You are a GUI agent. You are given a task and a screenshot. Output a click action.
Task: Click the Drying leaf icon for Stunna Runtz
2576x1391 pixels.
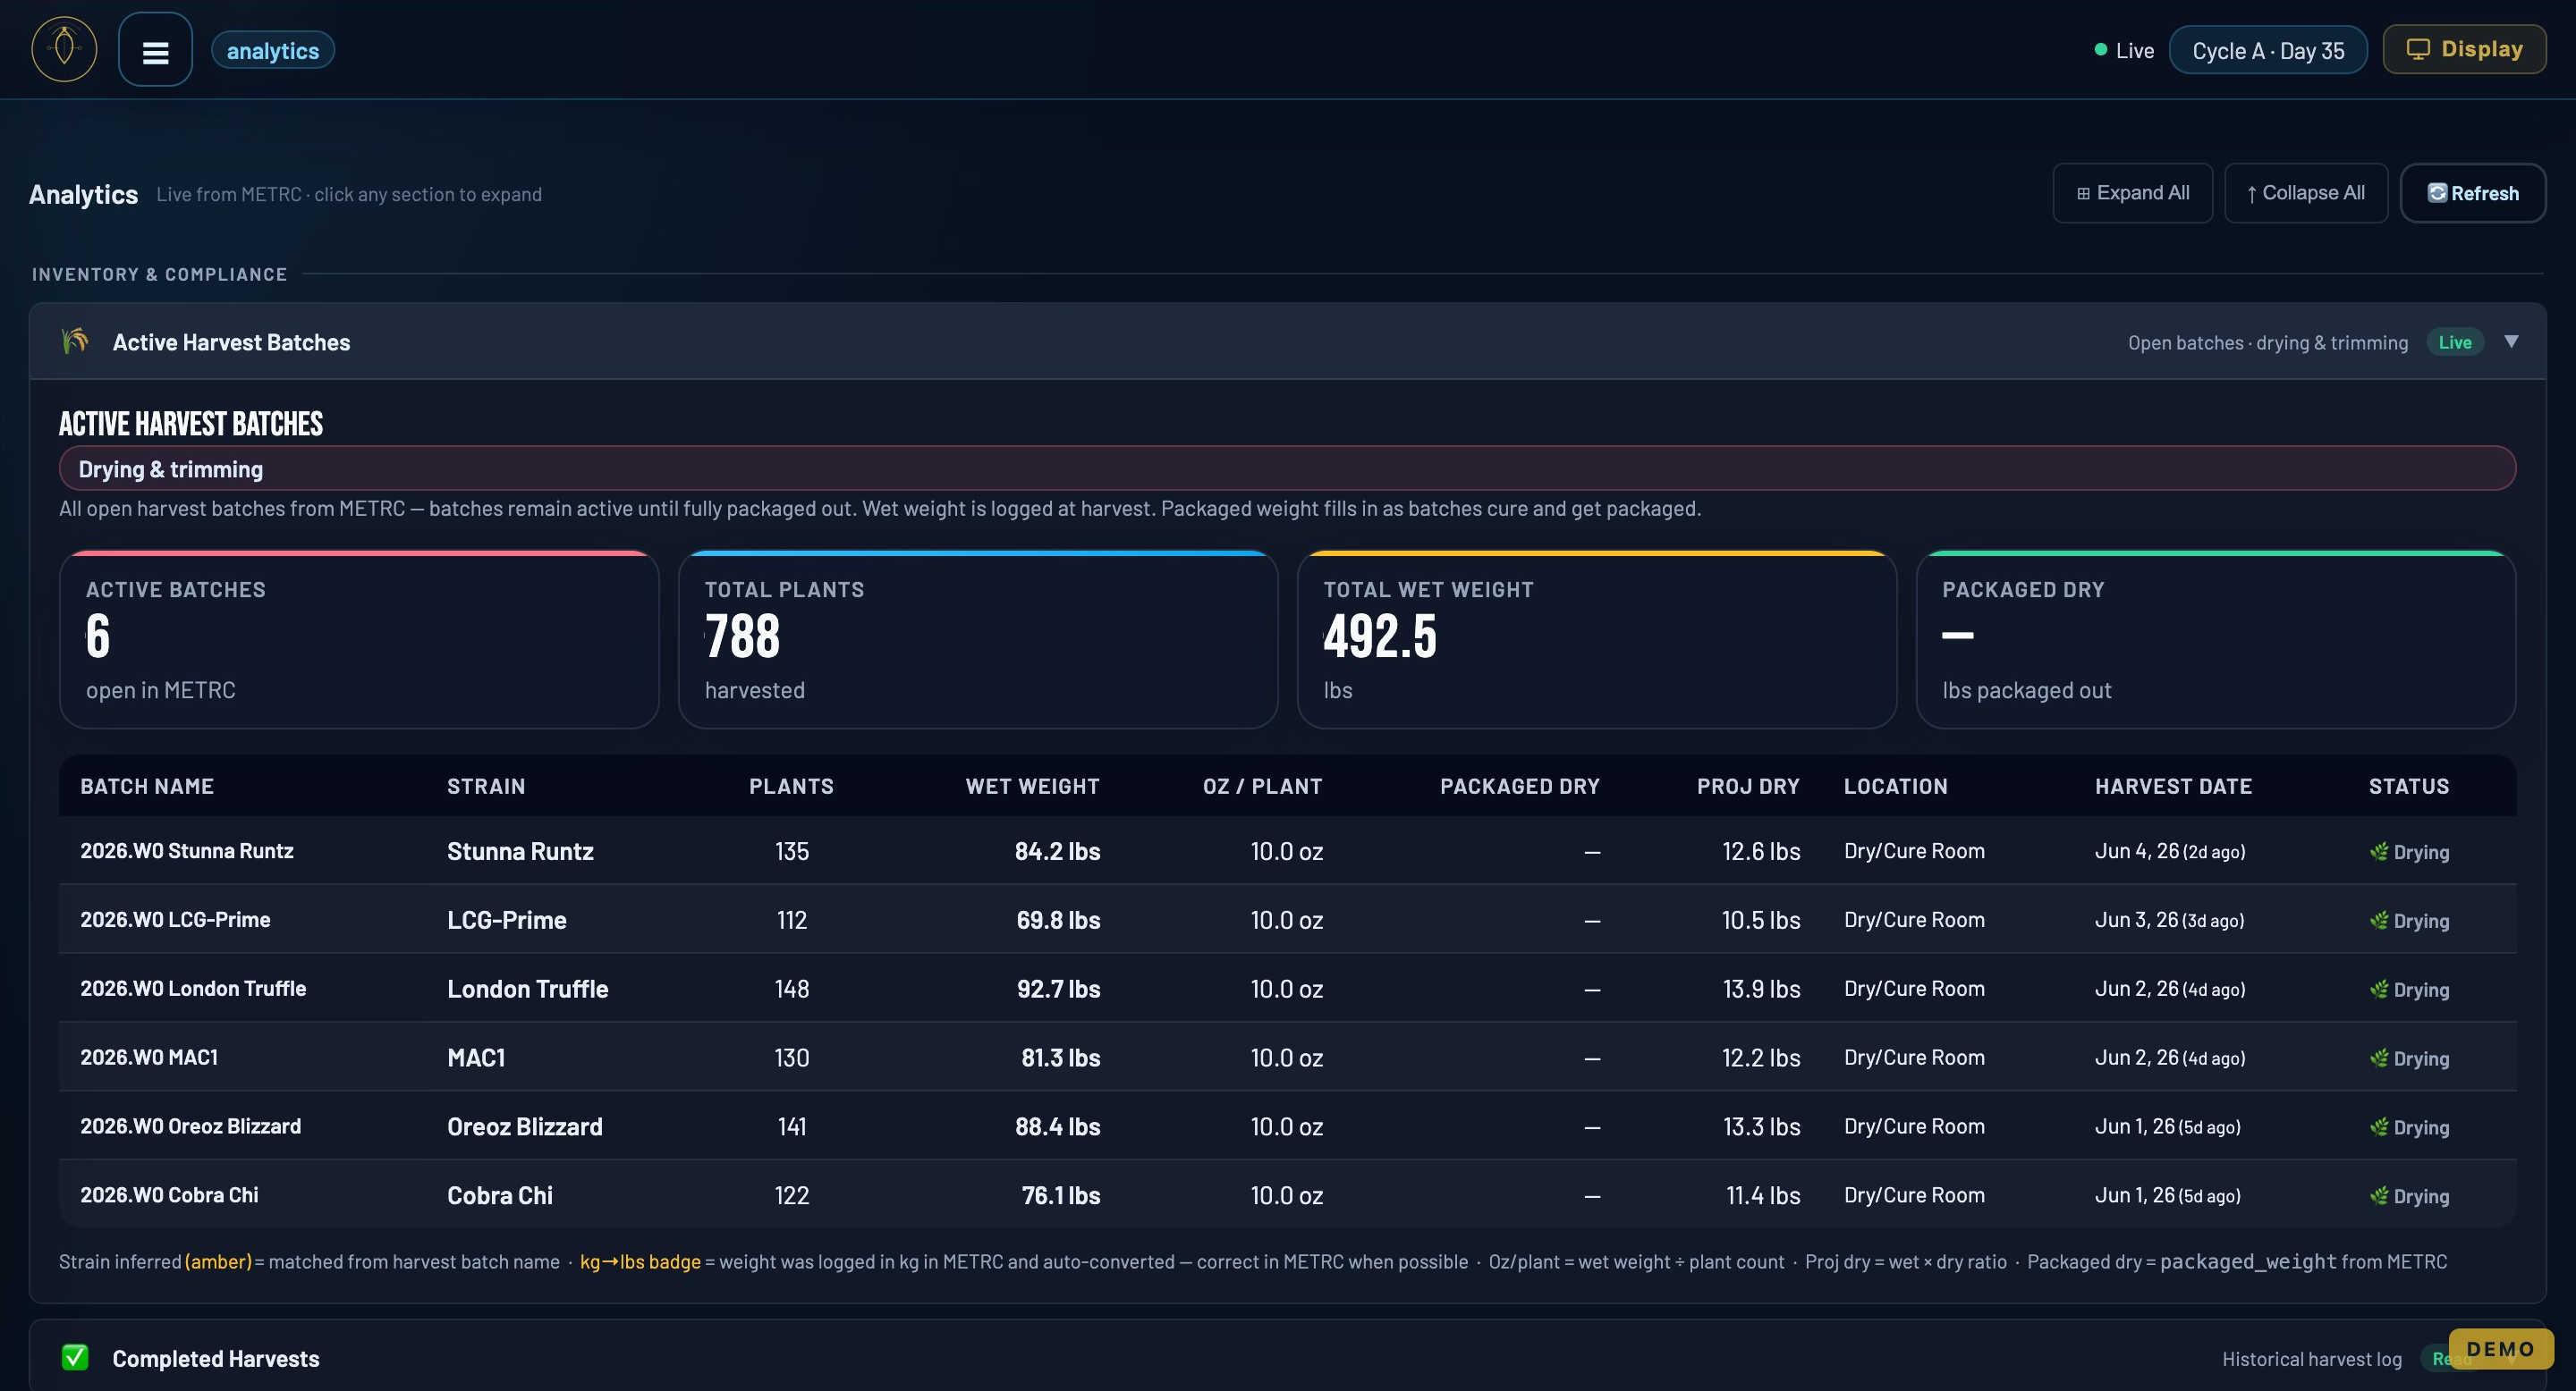(x=2378, y=851)
